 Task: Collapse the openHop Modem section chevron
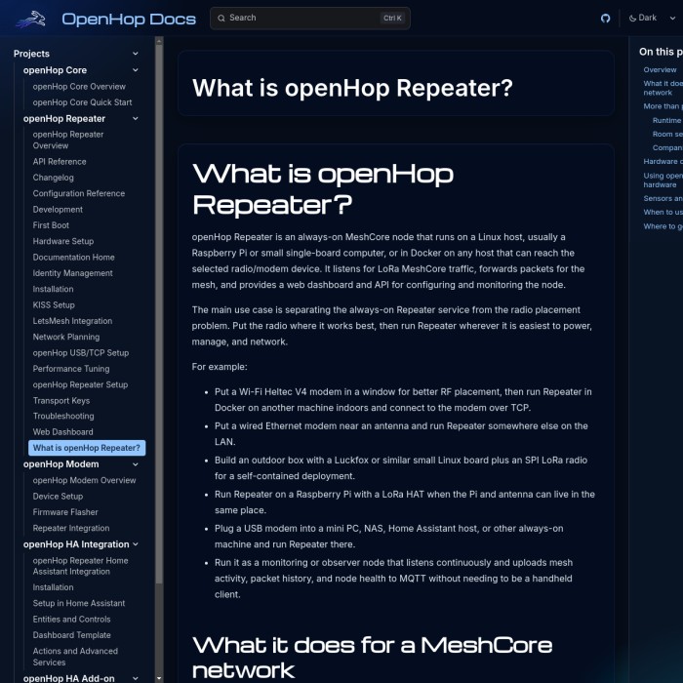[x=136, y=464]
